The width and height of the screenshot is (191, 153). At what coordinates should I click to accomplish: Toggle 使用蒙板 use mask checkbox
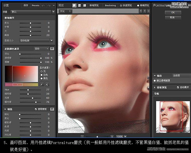click(x=36, y=109)
